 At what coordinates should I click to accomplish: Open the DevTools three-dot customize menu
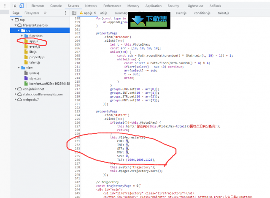tap(5, 5)
